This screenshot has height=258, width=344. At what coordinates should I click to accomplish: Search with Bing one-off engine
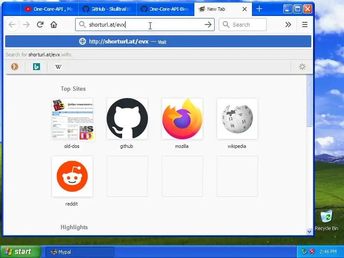click(x=37, y=67)
